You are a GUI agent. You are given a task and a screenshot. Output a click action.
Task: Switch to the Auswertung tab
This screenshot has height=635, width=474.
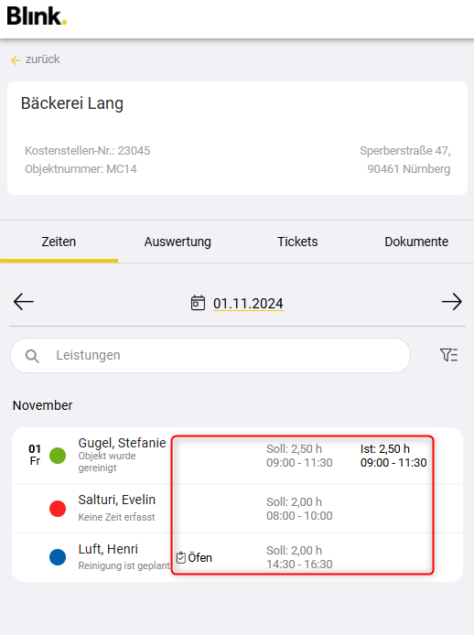pyautogui.click(x=178, y=242)
